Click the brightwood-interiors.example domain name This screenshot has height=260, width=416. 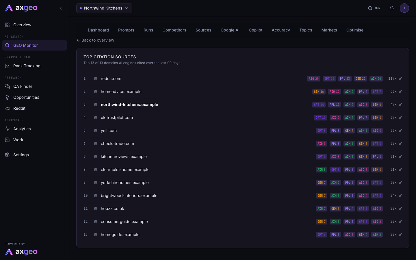point(129,196)
